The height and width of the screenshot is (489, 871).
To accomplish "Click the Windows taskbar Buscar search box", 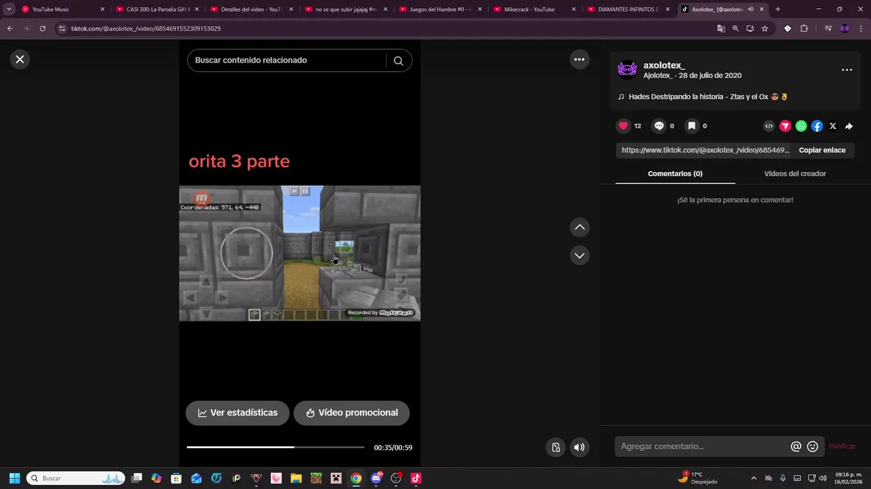I will [x=76, y=478].
